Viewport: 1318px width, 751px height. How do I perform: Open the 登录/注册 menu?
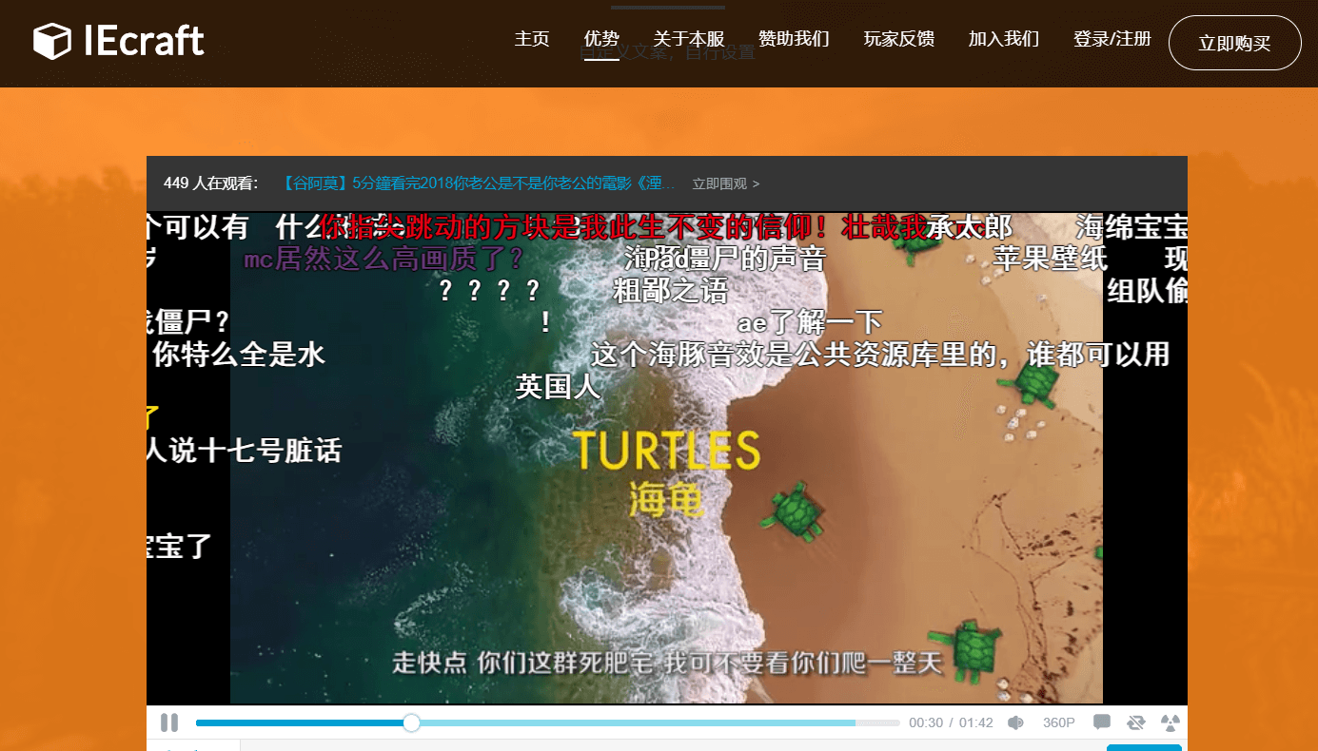[x=1111, y=40]
